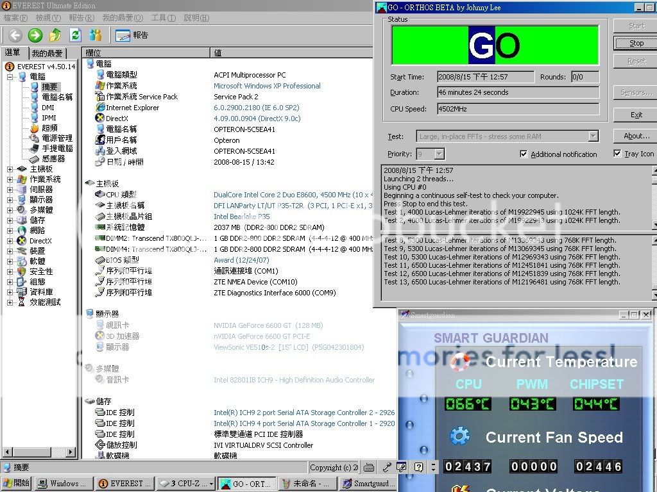This screenshot has width=657, height=492.
Task: Collapse the 電腦 tree node
Action: [x=10, y=77]
